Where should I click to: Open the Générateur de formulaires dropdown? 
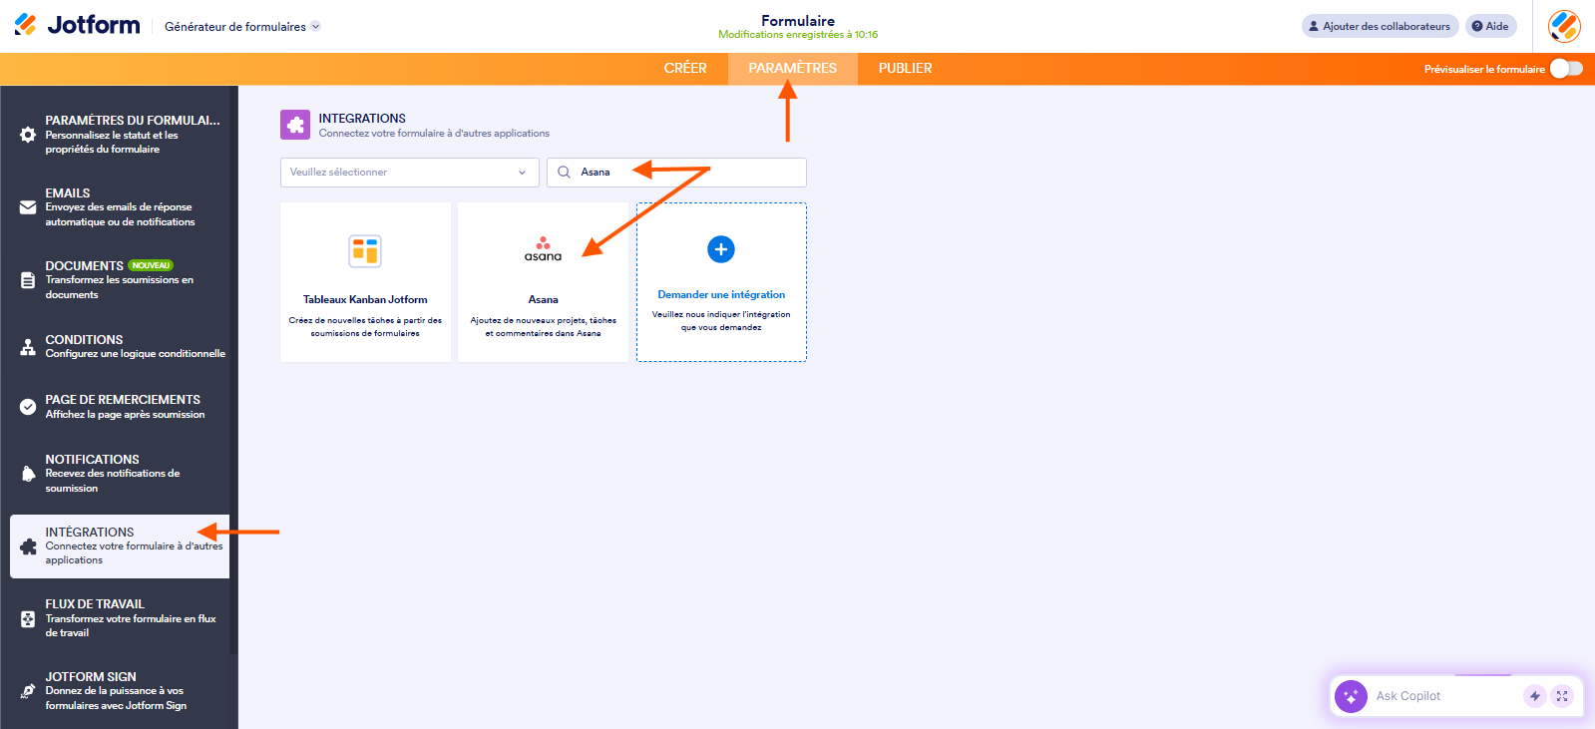pos(242,27)
